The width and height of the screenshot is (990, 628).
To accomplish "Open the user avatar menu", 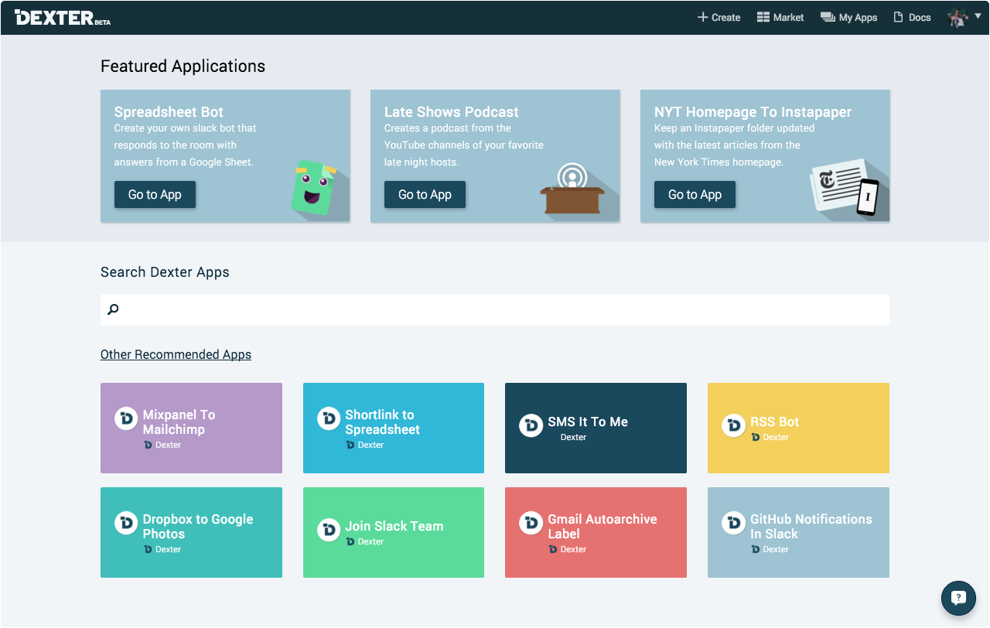I will pyautogui.click(x=958, y=17).
